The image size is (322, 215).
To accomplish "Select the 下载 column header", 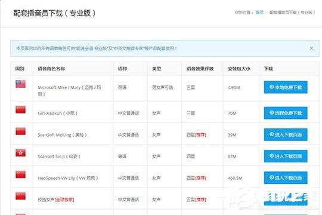I will tap(268, 69).
